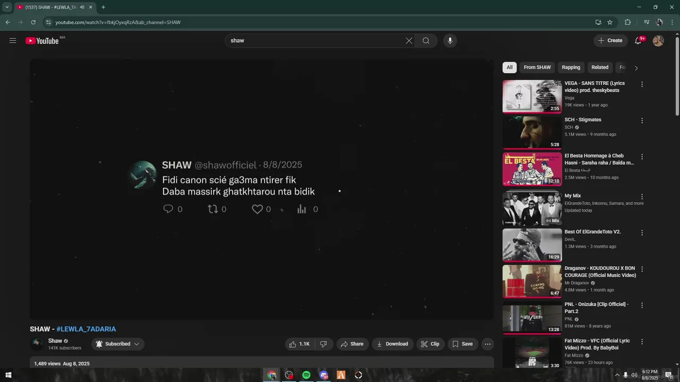Open the Chrome profile avatar

click(659, 22)
